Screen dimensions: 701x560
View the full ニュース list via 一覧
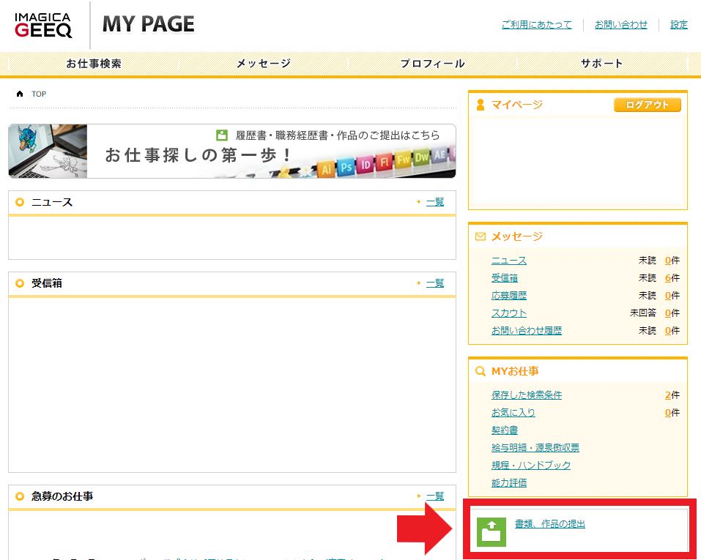435,202
